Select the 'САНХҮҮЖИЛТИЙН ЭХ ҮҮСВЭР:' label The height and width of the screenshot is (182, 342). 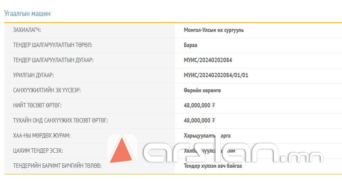click(x=47, y=91)
